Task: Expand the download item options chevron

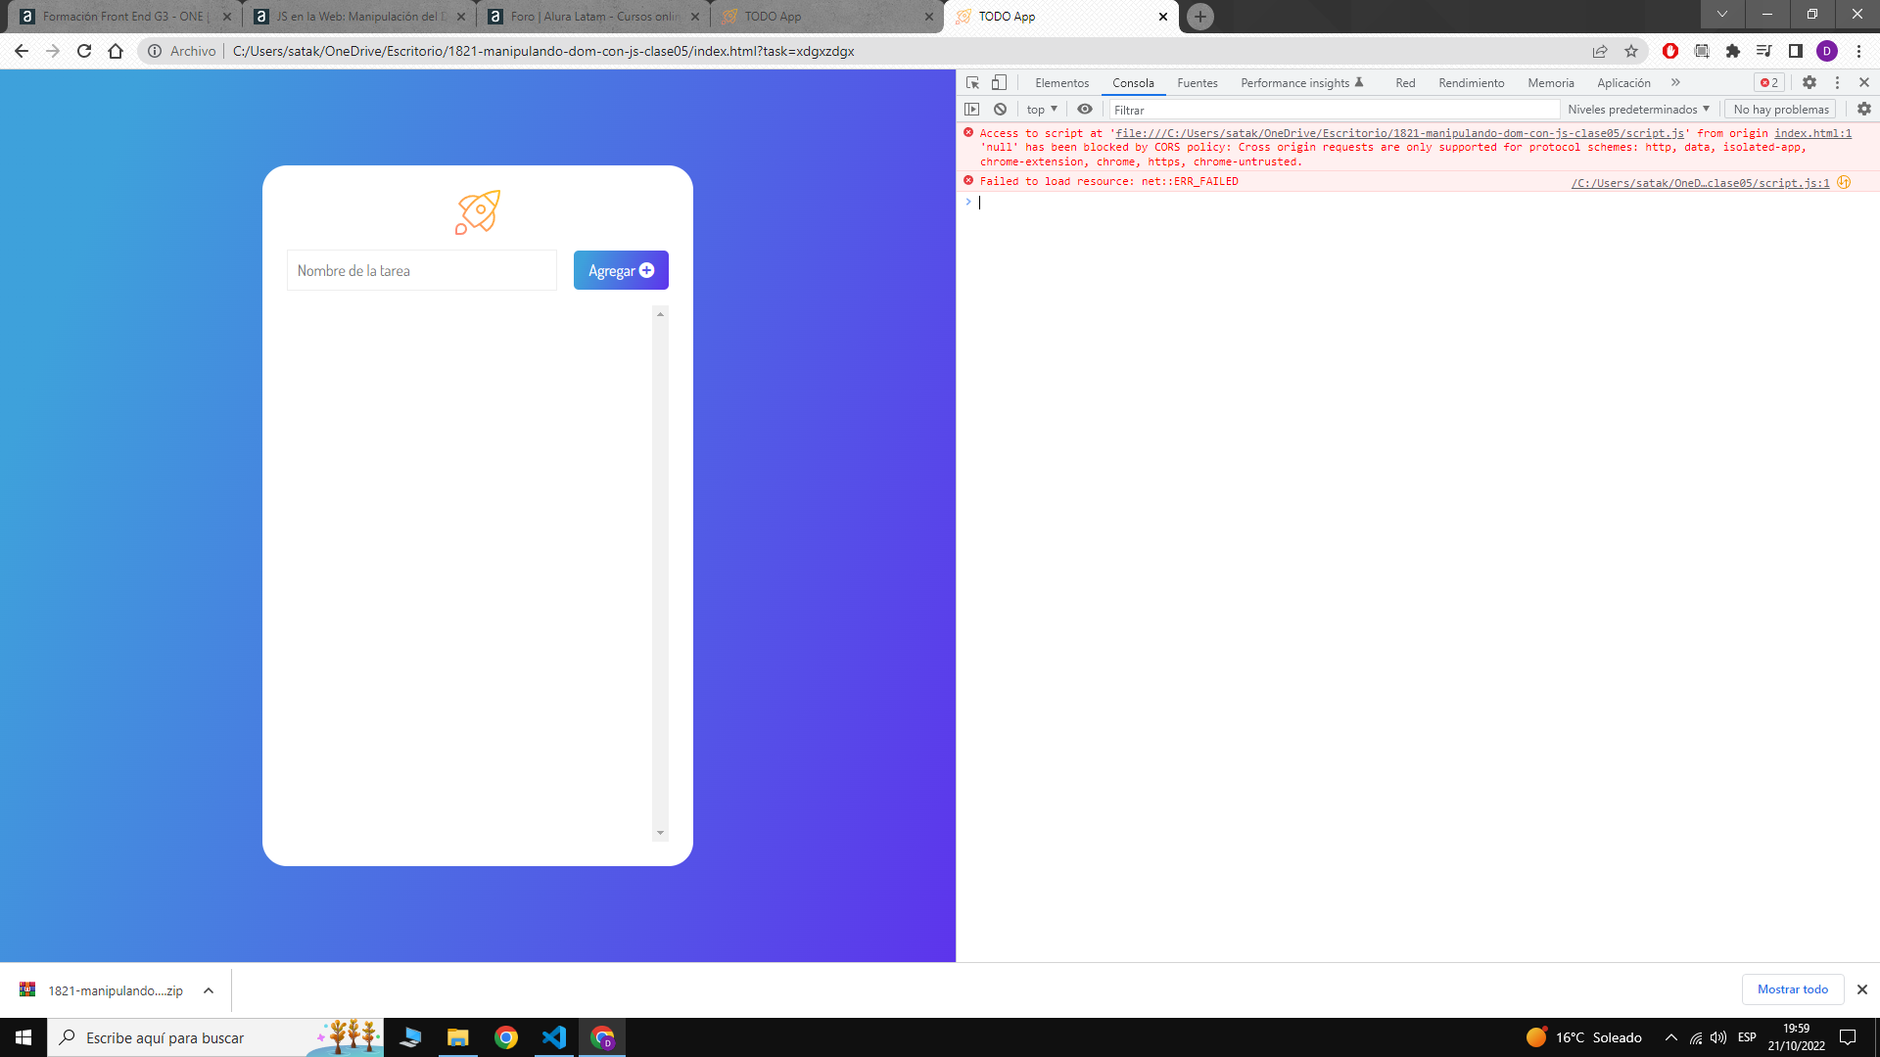Action: (209, 990)
